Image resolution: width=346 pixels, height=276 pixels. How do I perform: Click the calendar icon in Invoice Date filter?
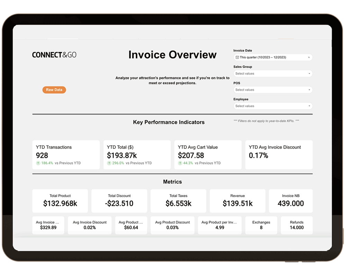click(x=237, y=57)
